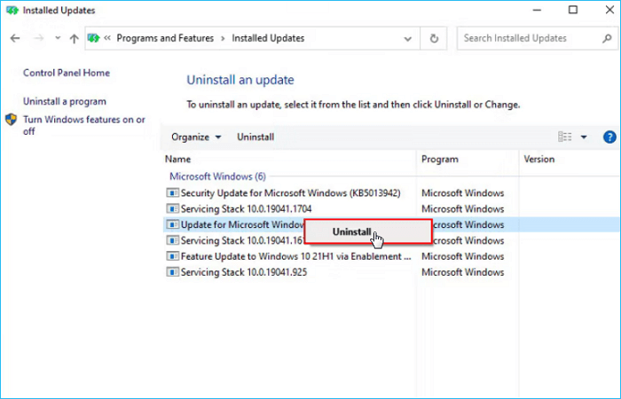Viewport: 621px width, 399px height.
Task: Click Installed Updates breadcrumb in address bar
Action: click(268, 38)
